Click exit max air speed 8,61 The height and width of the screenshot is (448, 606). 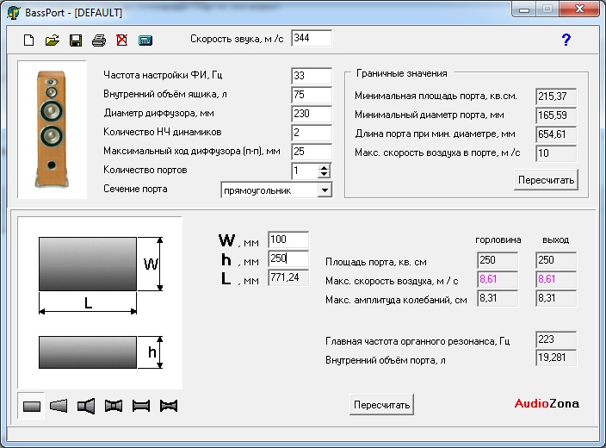(x=556, y=279)
